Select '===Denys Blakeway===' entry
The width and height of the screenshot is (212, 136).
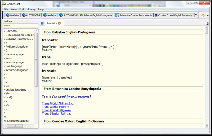(x=19, y=39)
